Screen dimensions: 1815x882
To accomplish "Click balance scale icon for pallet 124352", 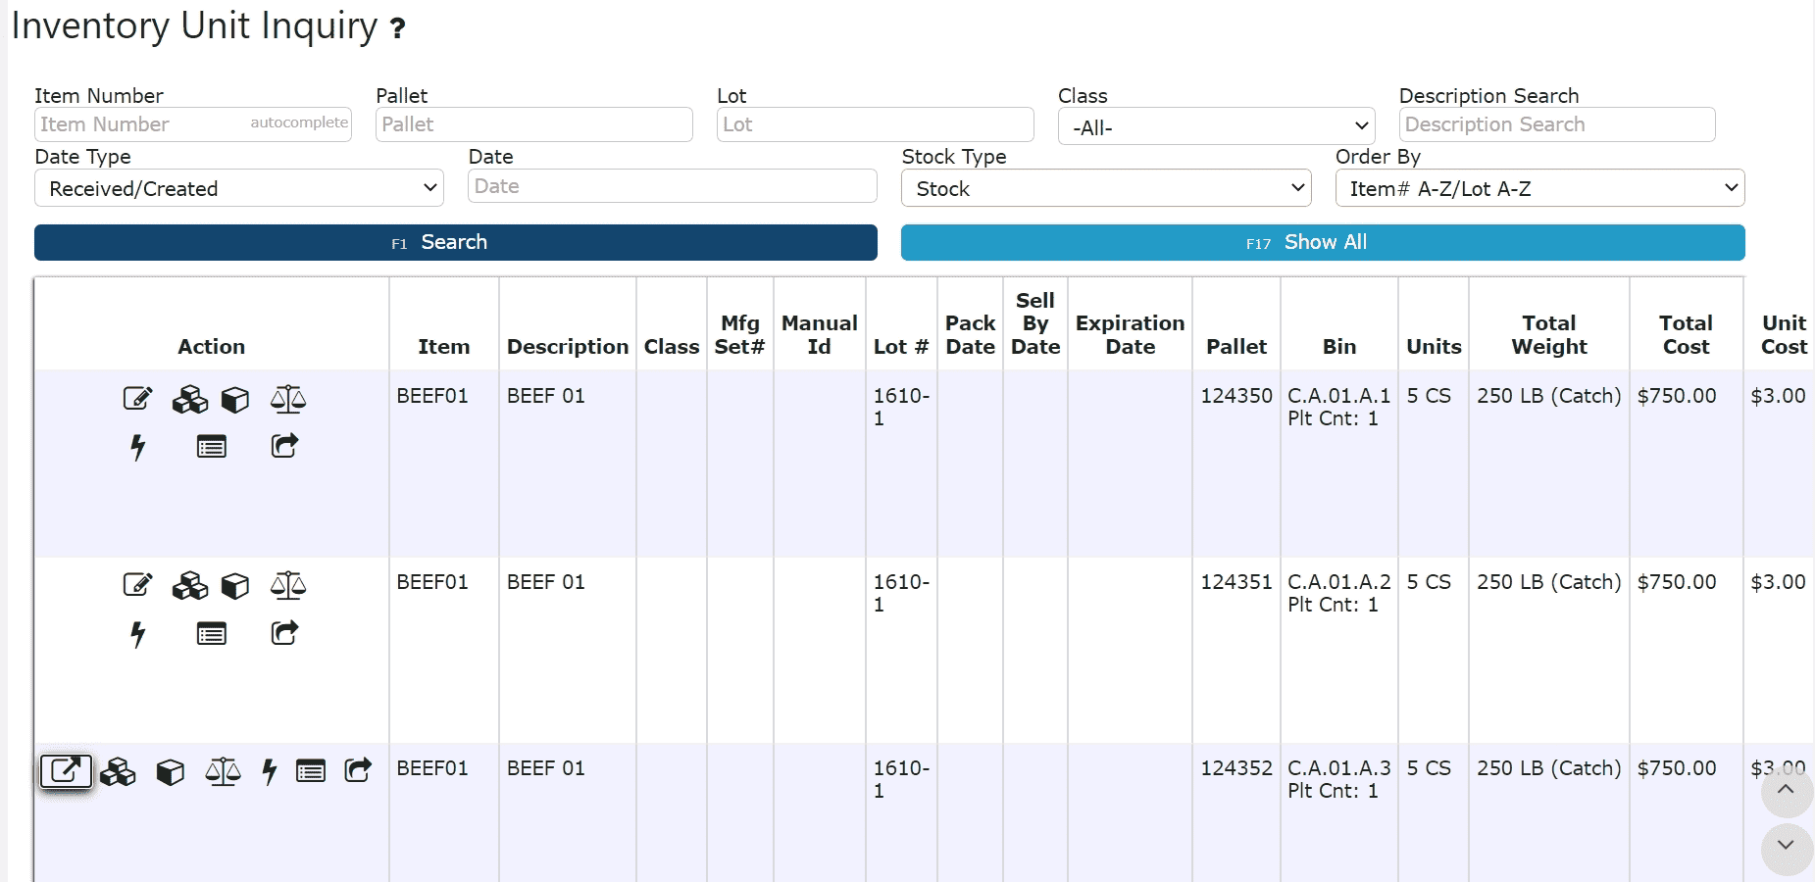I will tap(224, 771).
